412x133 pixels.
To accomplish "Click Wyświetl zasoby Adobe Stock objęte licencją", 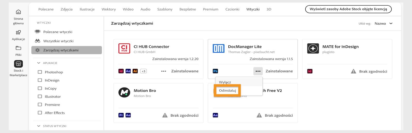I will click(x=348, y=9).
